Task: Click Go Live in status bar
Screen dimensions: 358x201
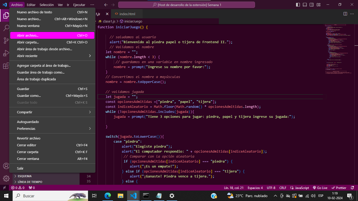Action: tap(320, 188)
